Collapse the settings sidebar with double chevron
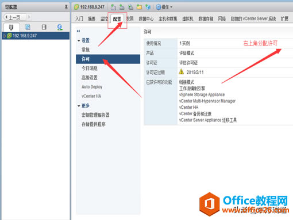The image size is (293, 220). (78, 31)
